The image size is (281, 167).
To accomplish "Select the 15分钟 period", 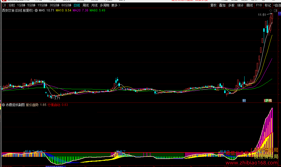I will [42, 5].
